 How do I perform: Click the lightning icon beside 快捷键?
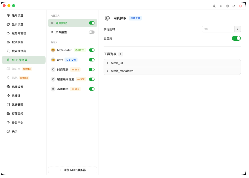8,96
